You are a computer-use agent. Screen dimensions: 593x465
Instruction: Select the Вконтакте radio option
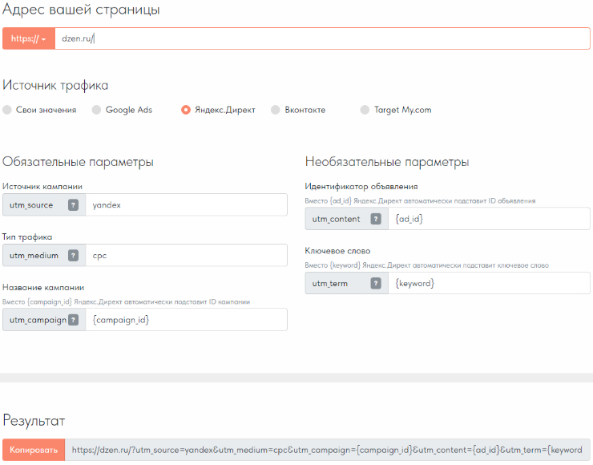276,110
